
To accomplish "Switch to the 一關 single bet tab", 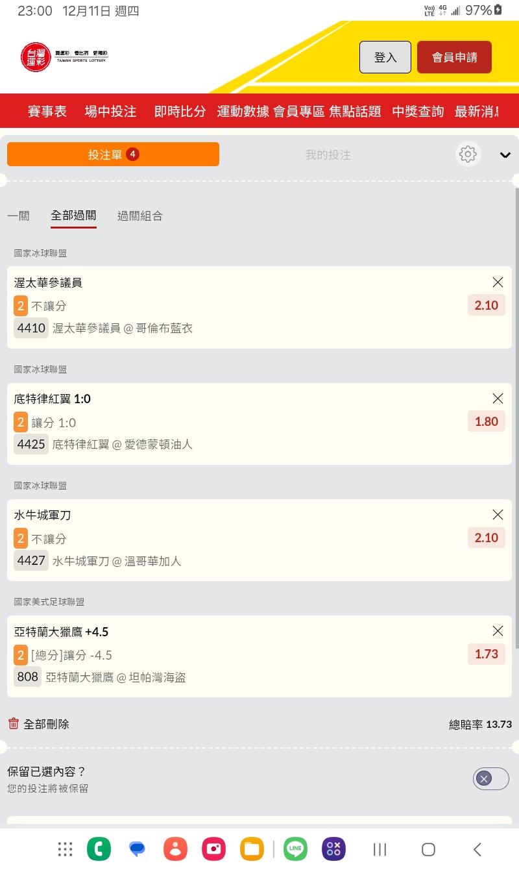I will click(x=18, y=216).
